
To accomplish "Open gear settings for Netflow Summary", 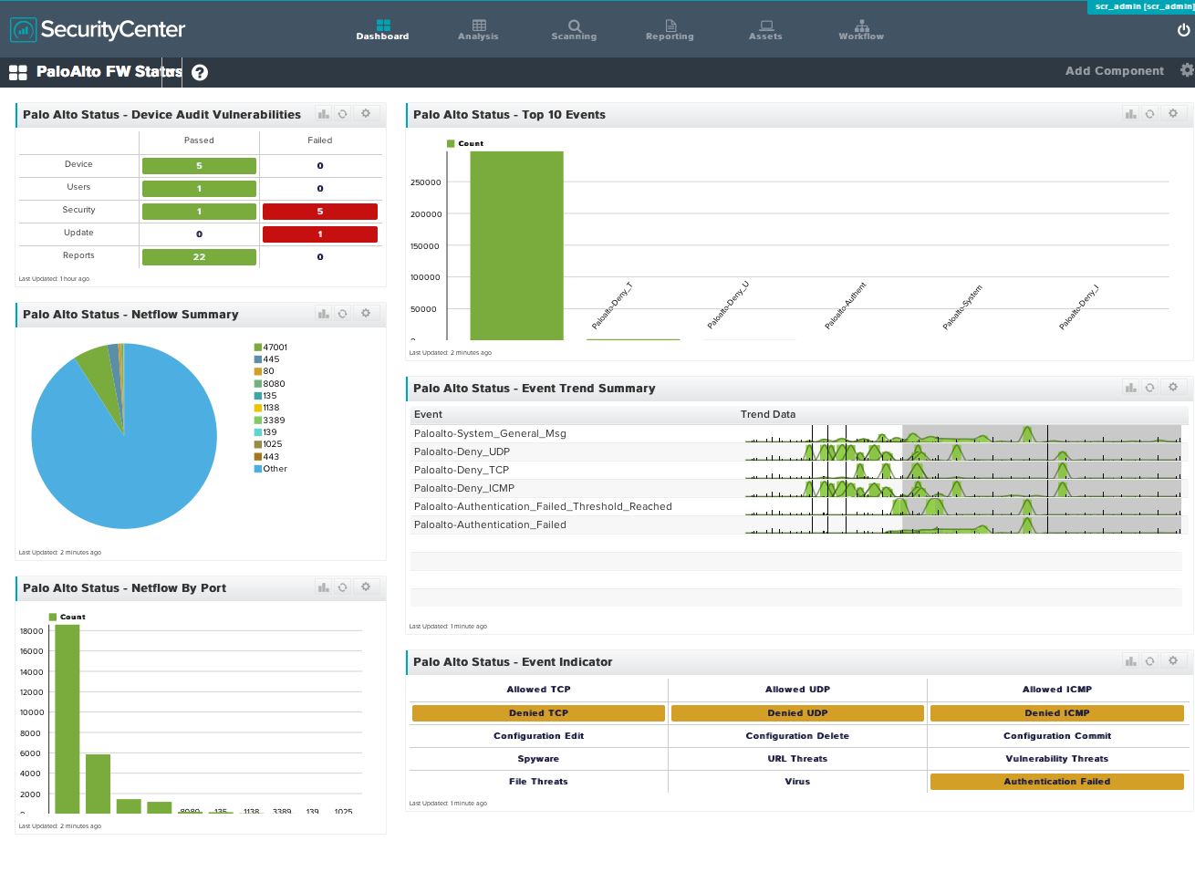I will (x=366, y=314).
